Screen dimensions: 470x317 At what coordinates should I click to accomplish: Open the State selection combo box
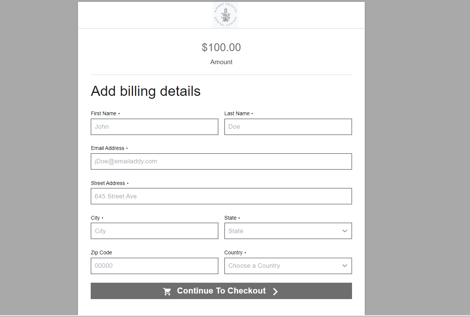pos(288,231)
